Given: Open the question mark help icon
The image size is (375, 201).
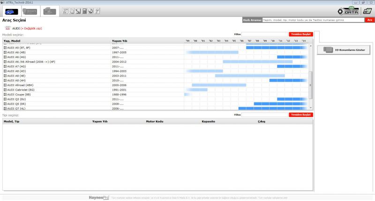Looking at the screenshot, I should (97, 11).
